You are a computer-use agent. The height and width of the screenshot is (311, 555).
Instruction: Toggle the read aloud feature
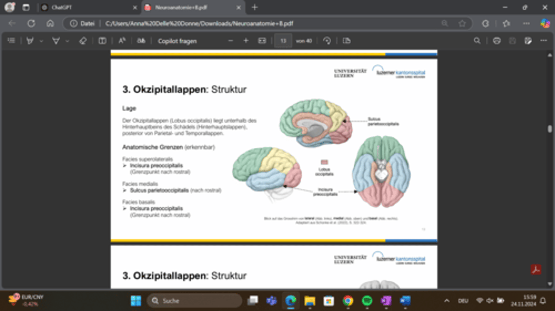[122, 41]
